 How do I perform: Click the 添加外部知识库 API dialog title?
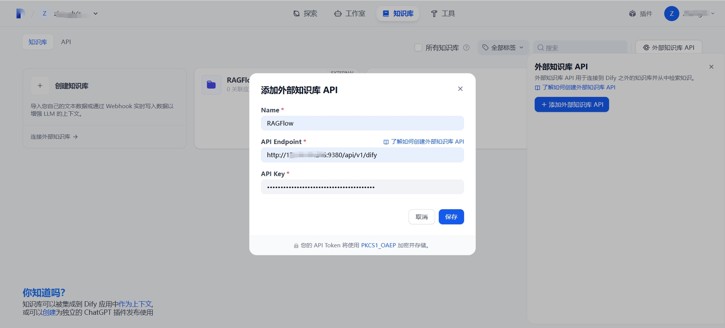[x=299, y=90]
